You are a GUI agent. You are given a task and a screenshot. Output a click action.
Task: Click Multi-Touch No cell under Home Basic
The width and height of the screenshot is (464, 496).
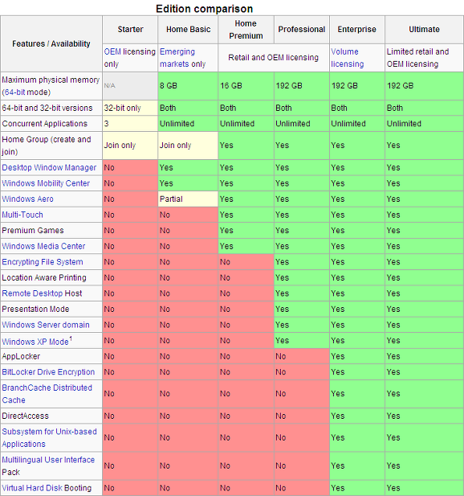(188, 215)
